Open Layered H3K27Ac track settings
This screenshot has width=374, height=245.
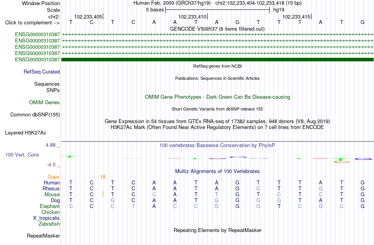pyautogui.click(x=26, y=133)
